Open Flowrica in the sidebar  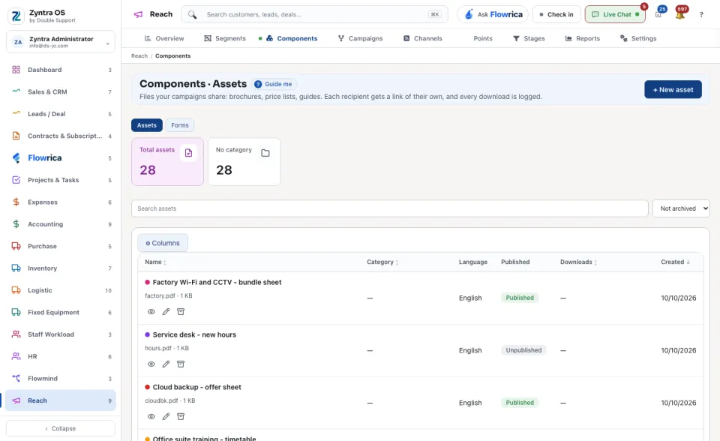click(x=60, y=158)
